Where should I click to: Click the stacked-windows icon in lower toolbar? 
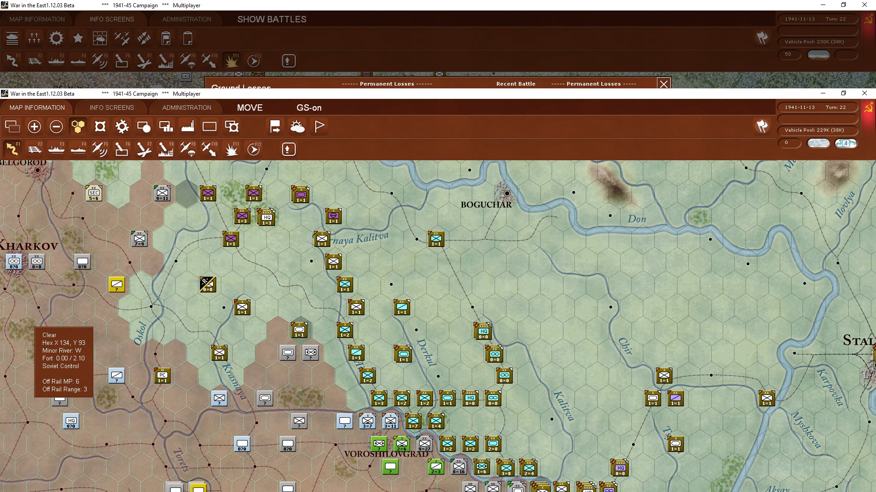12,127
